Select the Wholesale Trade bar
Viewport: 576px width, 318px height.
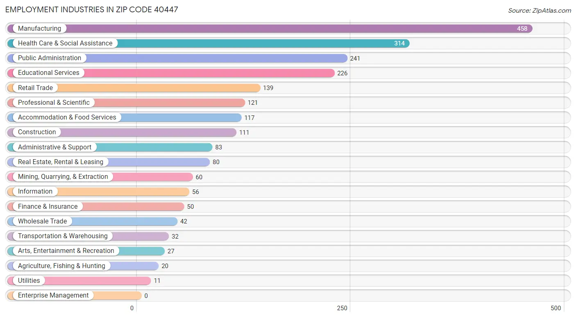92,221
